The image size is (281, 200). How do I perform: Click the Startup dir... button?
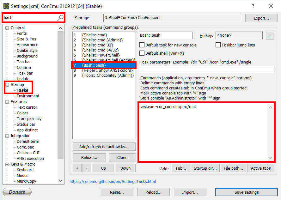205,168
